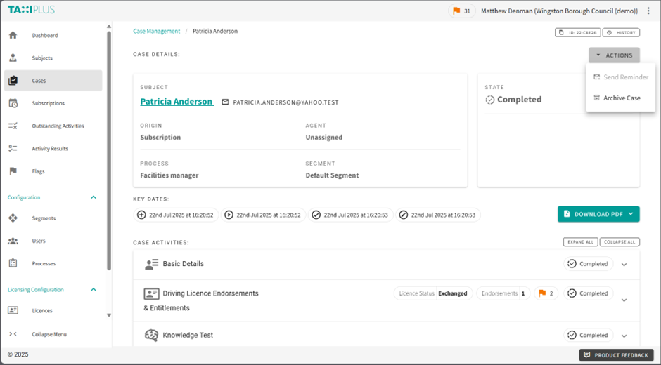Image resolution: width=661 pixels, height=365 pixels.
Task: Expand the Knowledge Test activity chevron
Action: coord(624,336)
